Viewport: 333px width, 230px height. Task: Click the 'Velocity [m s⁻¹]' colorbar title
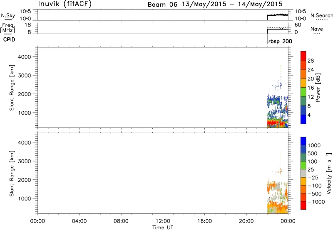pos(329,173)
